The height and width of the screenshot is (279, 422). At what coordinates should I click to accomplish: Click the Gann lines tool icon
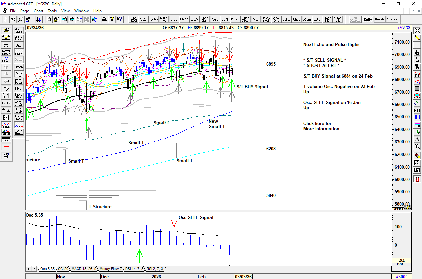[6, 133]
